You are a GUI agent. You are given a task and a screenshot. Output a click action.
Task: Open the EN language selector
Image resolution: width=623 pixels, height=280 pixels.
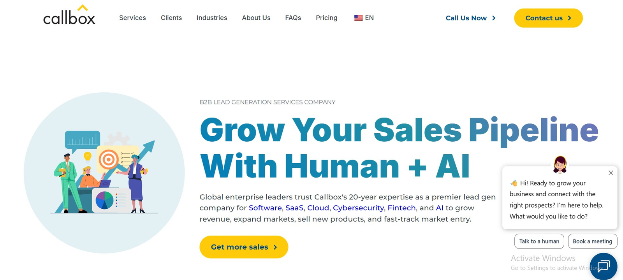(369, 18)
